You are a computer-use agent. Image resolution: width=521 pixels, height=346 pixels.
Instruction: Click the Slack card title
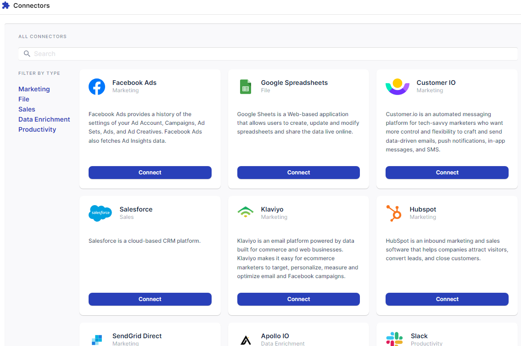[419, 336]
